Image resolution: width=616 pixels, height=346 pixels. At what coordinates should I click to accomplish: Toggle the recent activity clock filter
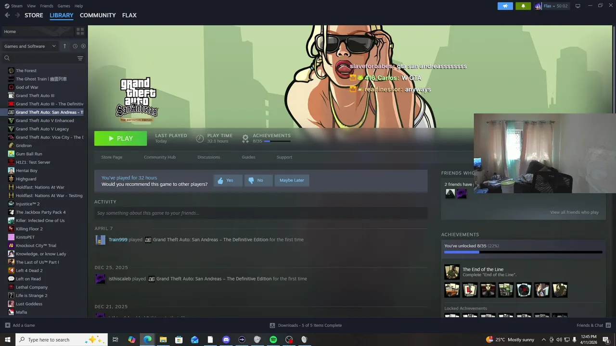(75, 46)
